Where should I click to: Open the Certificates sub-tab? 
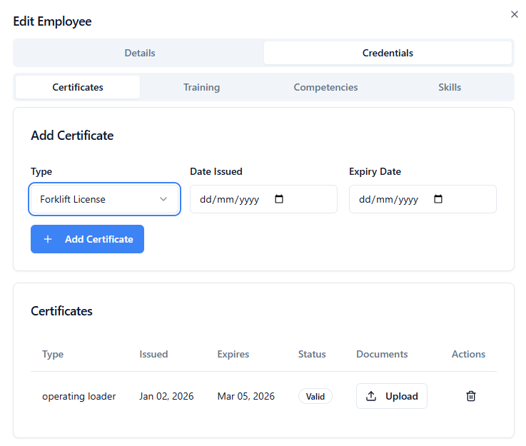(x=78, y=87)
